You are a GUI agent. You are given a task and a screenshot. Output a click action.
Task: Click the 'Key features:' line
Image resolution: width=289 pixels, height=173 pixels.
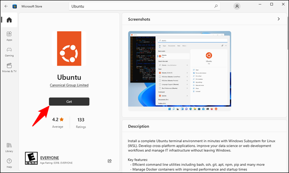point(138,160)
